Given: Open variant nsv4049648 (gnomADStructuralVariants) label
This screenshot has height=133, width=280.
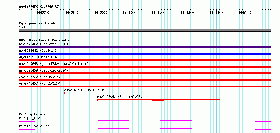Looking at the screenshot, I should (x=54, y=64).
